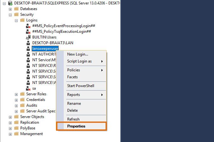The width and height of the screenshot is (214, 142).
Task: Click the disabled ##MS_PolicyEventProcessingLogin## login icon
Action: (28, 26)
